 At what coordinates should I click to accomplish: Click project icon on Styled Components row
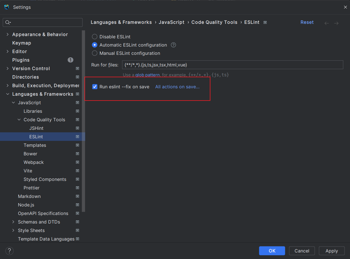[78, 179]
